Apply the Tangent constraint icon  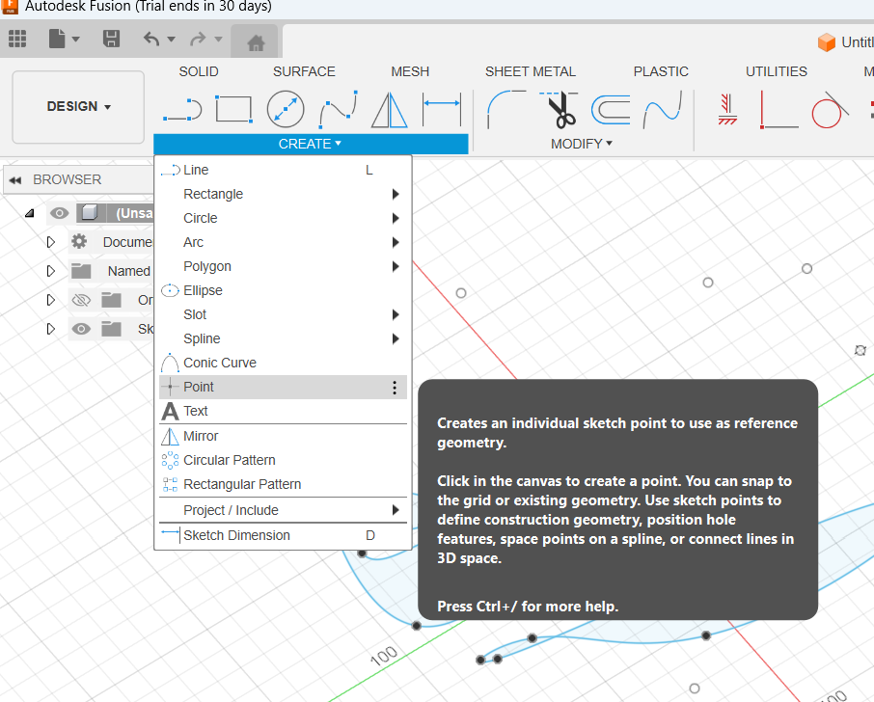click(x=830, y=109)
